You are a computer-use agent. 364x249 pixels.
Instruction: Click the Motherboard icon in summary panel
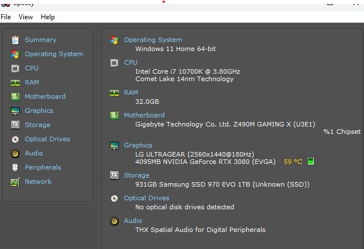pyautogui.click(x=114, y=116)
